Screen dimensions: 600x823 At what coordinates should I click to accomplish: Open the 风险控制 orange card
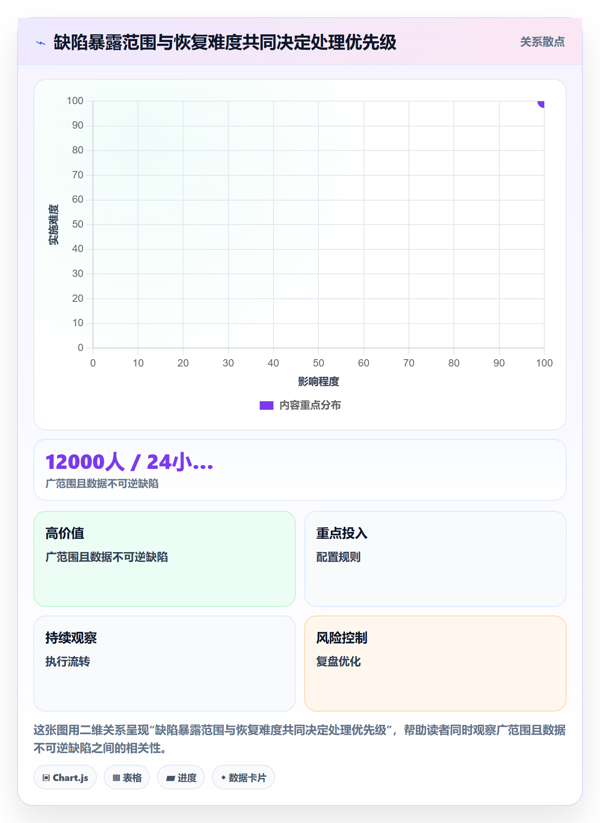(x=435, y=664)
